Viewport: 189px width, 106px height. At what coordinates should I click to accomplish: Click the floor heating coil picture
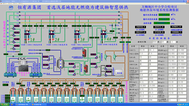point(23,68)
